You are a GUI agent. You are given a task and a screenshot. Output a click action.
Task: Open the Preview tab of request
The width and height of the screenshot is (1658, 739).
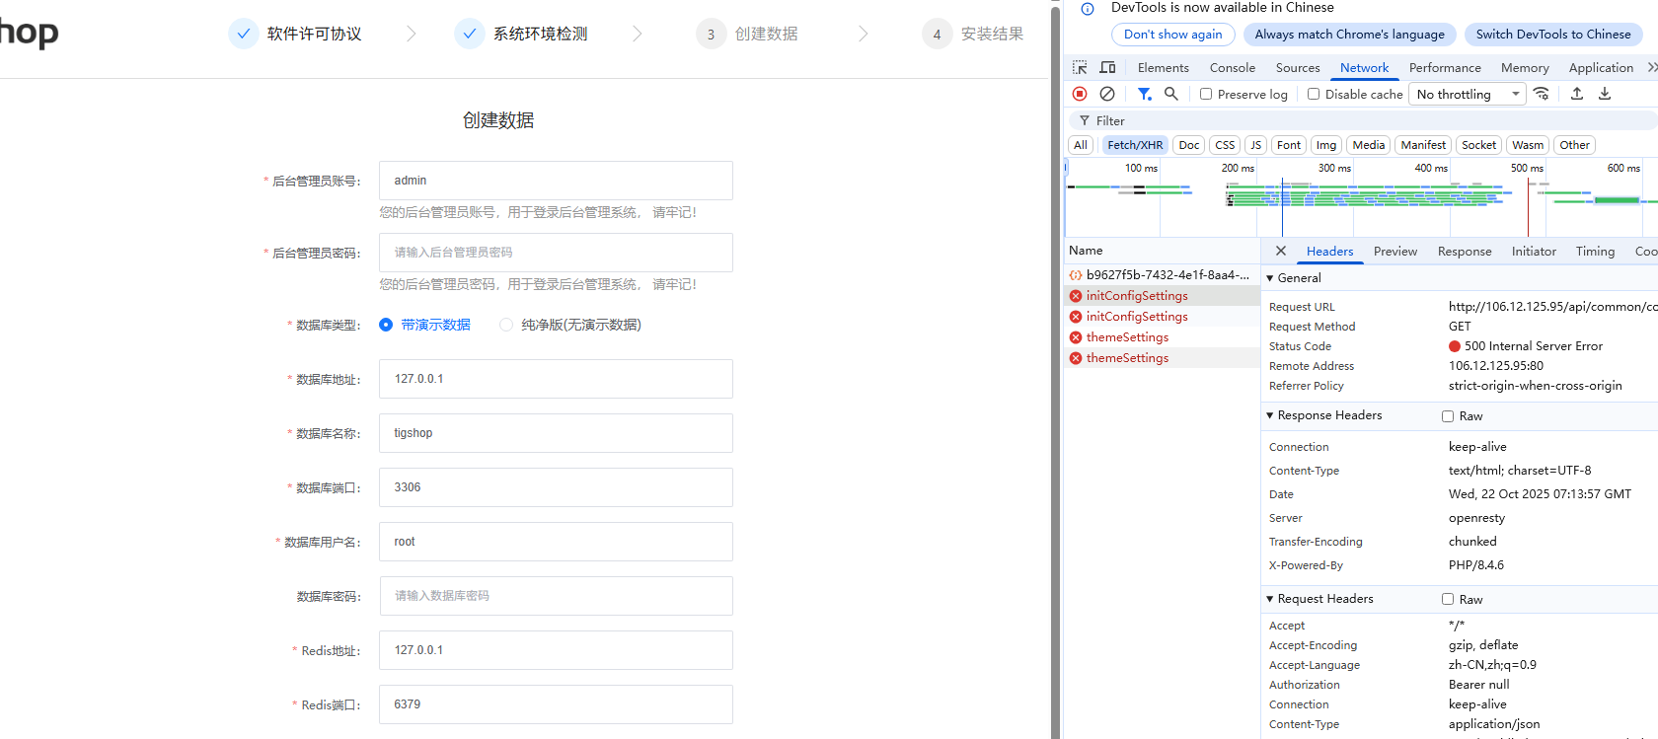pyautogui.click(x=1394, y=252)
